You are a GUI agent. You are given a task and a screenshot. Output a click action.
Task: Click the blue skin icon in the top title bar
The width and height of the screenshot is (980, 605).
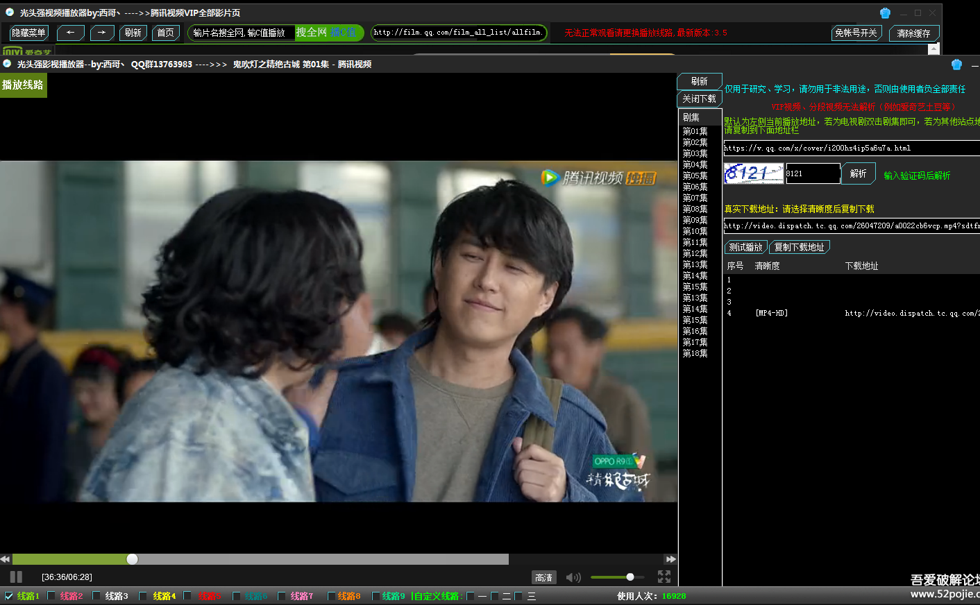(x=885, y=13)
